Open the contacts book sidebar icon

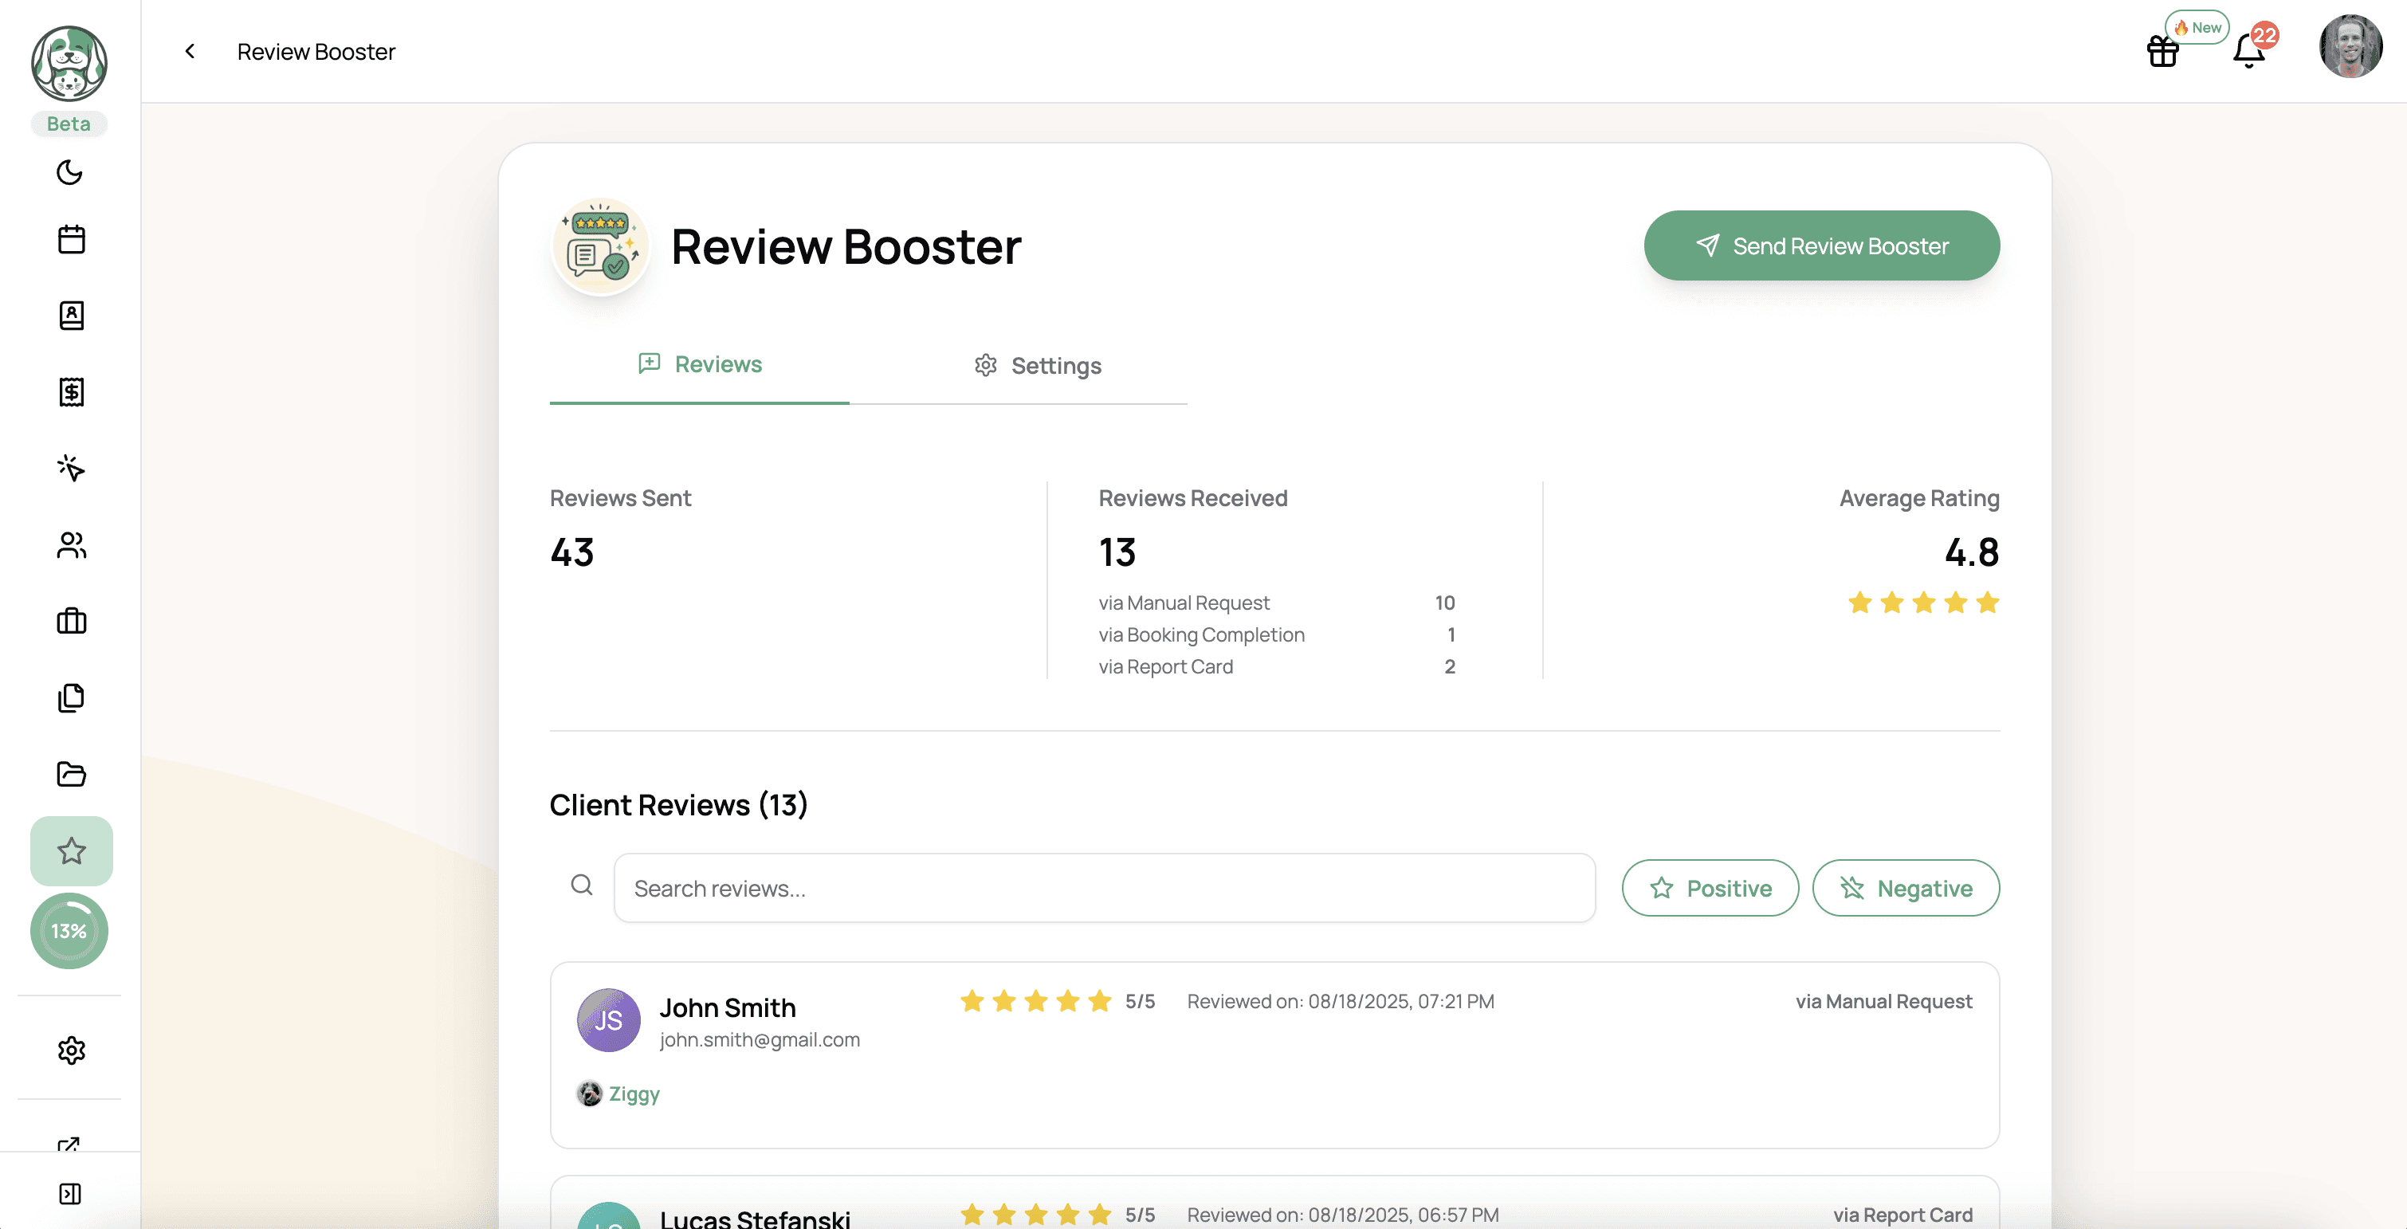[71, 316]
